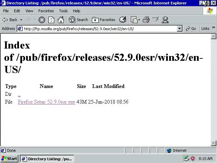Viewport: 217px width, 163px height.
Task: Open the View menu
Action: [x=29, y=11]
